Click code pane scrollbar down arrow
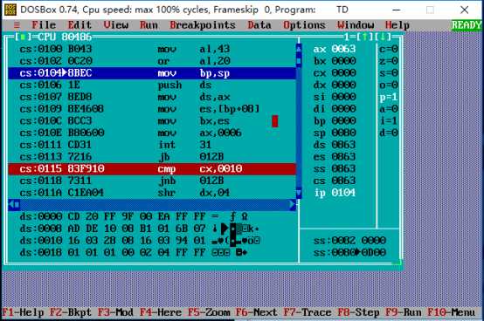The height and width of the screenshot is (321, 484). point(299,193)
